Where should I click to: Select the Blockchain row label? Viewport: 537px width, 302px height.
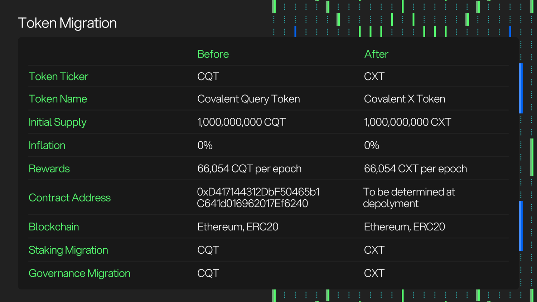(54, 226)
